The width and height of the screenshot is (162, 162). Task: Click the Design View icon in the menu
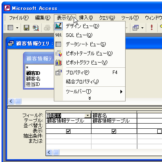point(59,26)
